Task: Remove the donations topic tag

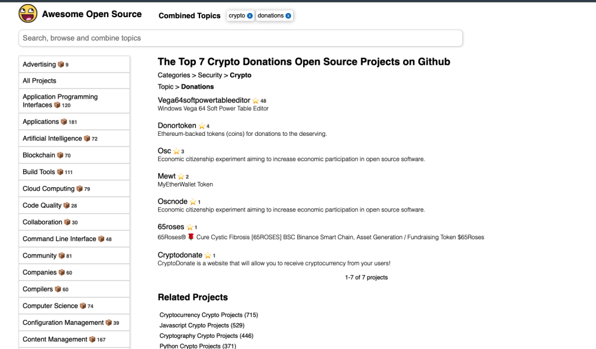Action: tap(288, 15)
